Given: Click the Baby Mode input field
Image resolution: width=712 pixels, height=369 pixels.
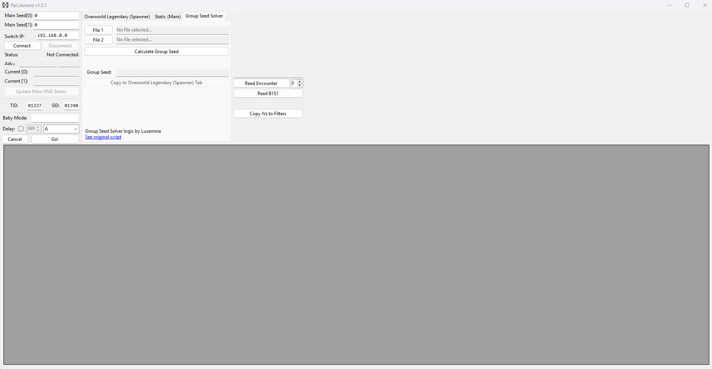Looking at the screenshot, I should pos(55,118).
